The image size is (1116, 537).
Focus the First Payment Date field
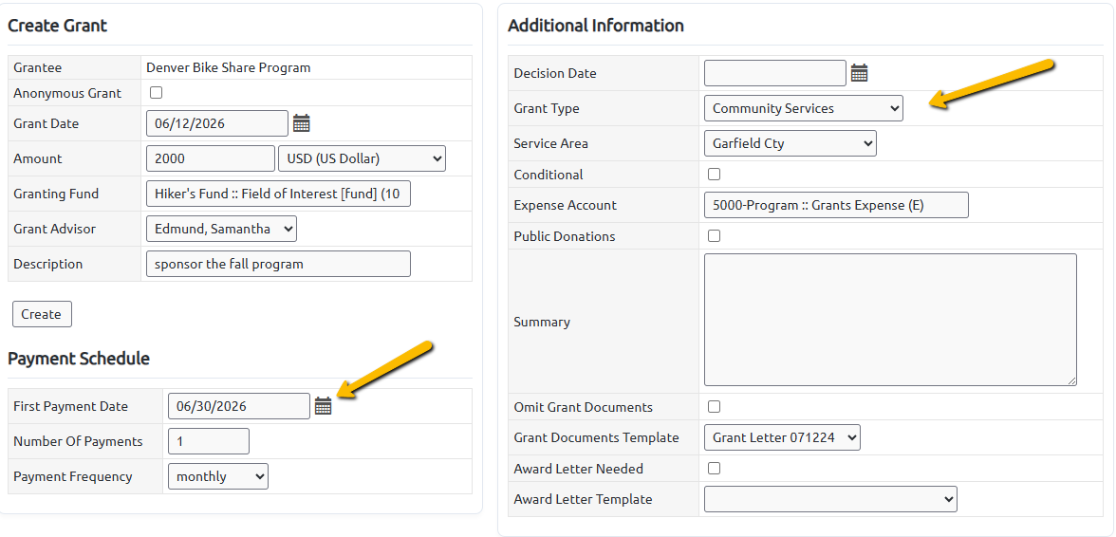tap(239, 406)
